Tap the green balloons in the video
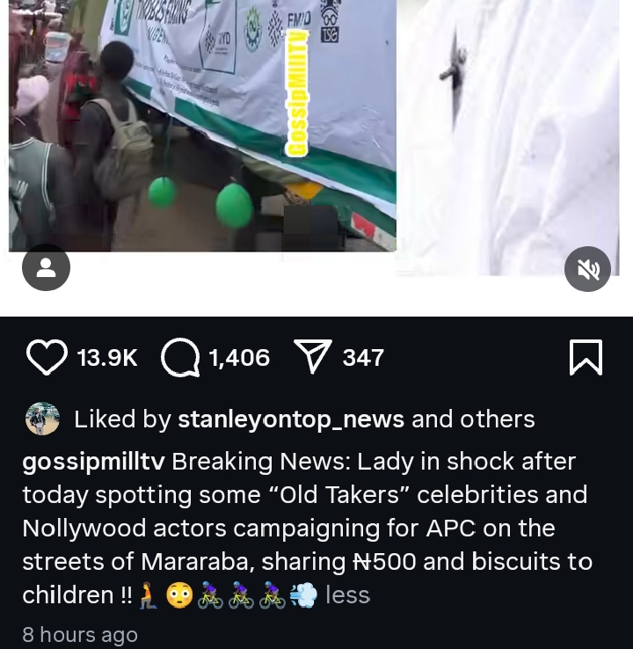The width and height of the screenshot is (633, 649). [x=232, y=204]
